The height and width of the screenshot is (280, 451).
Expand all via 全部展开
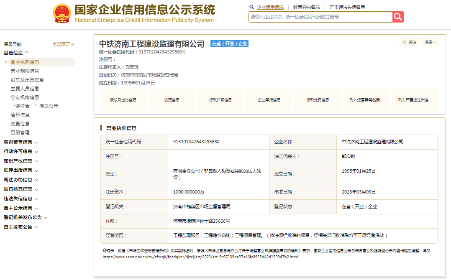pyautogui.click(x=63, y=44)
